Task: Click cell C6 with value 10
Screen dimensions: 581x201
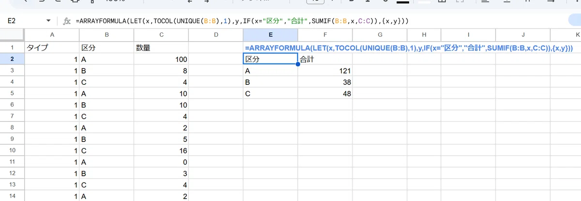Action: click(x=161, y=105)
